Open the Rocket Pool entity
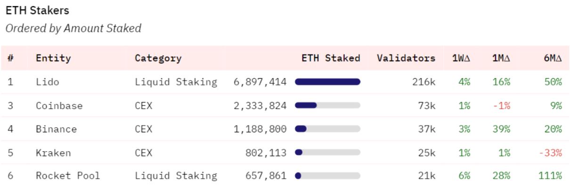The image size is (570, 185). (68, 176)
